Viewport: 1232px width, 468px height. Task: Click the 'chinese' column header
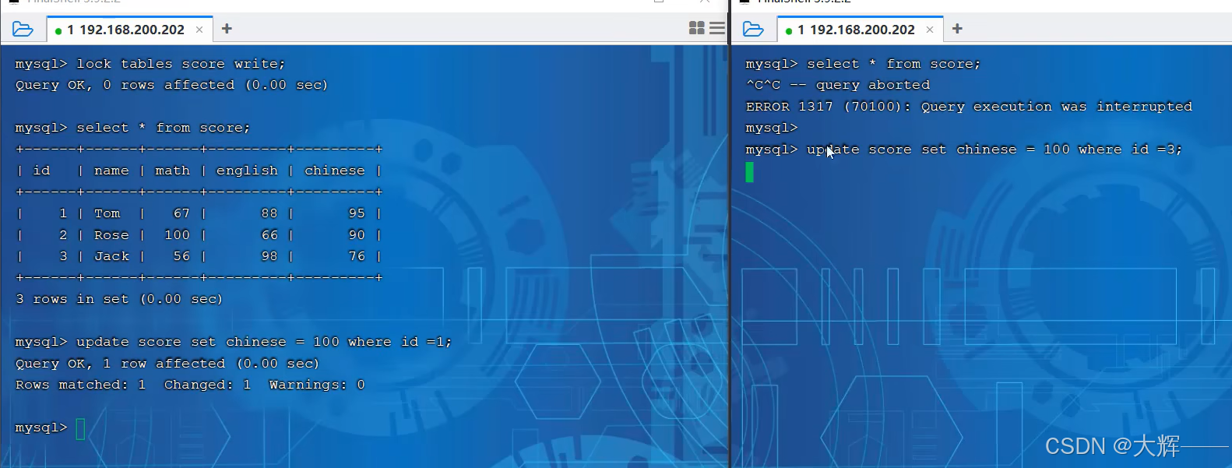tap(335, 171)
